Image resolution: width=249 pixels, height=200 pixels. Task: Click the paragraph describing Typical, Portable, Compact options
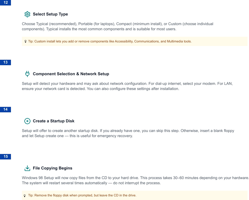point(118,27)
